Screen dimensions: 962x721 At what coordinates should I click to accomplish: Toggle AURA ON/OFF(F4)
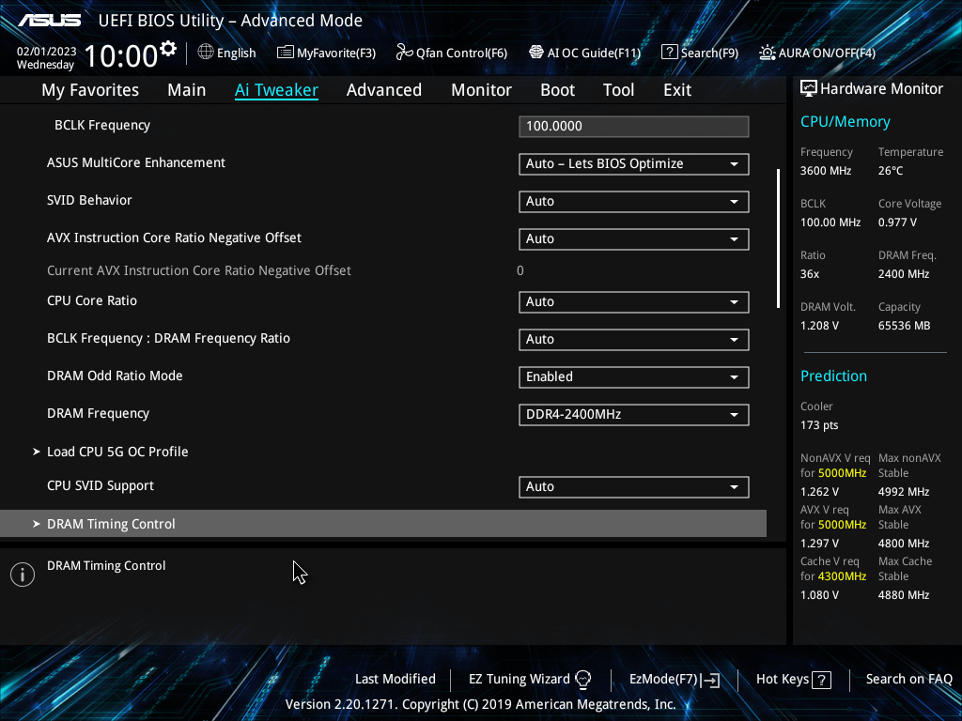tap(817, 53)
